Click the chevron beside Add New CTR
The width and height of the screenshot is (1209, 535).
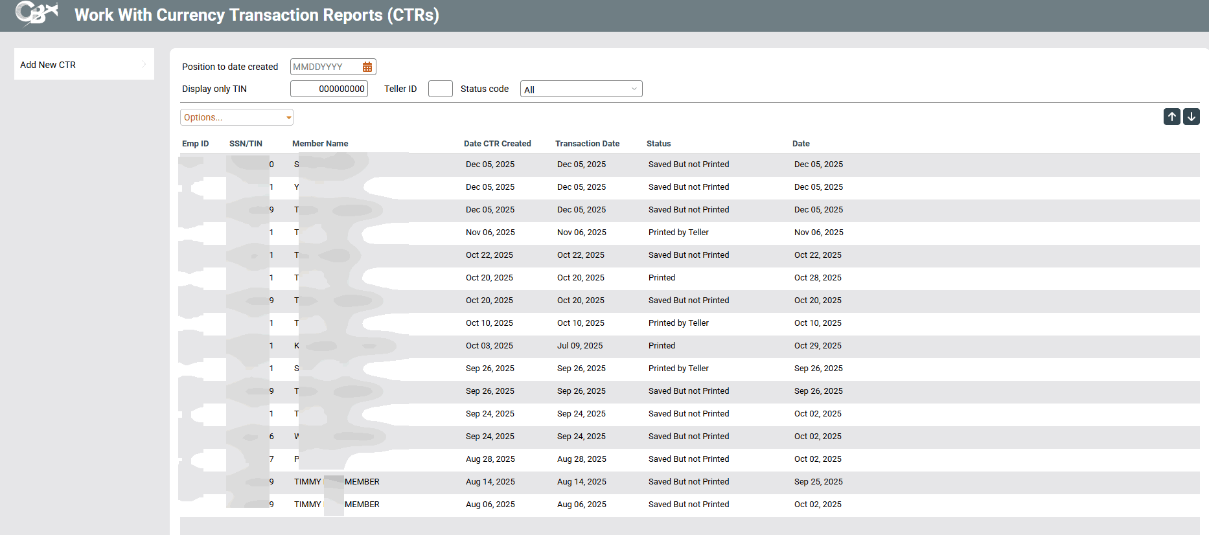tap(144, 64)
